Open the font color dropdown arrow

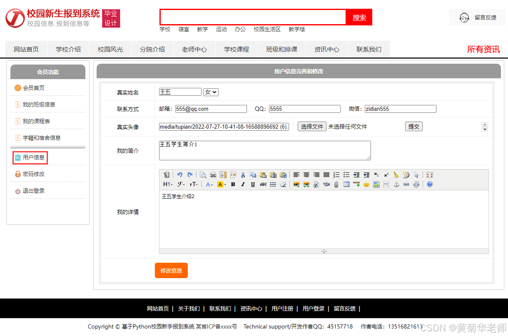coord(212,184)
